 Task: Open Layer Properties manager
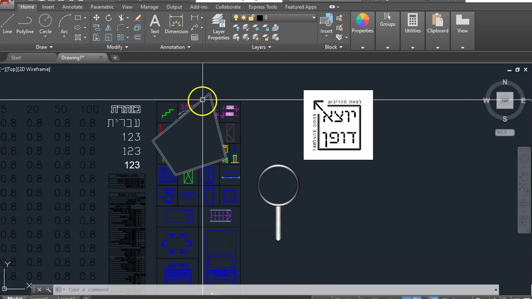pyautogui.click(x=219, y=27)
